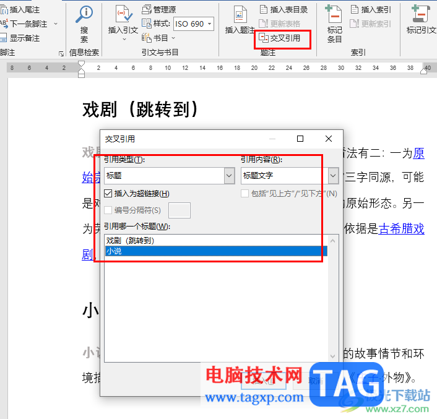Open the dropdown arrow beside 下一条脚注
This screenshot has width=437, height=419.
point(56,24)
